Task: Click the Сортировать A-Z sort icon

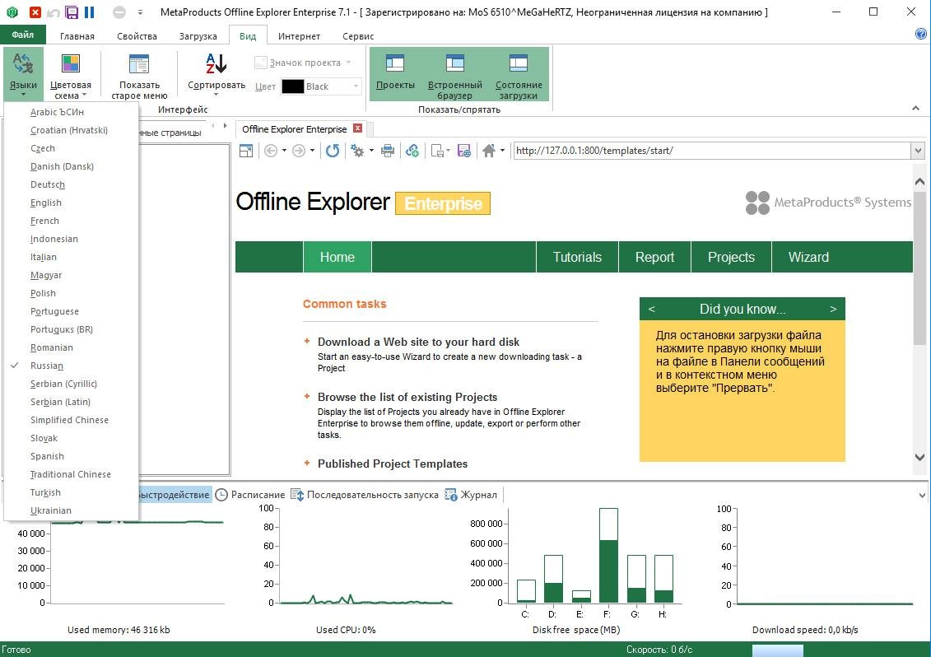Action: (216, 63)
